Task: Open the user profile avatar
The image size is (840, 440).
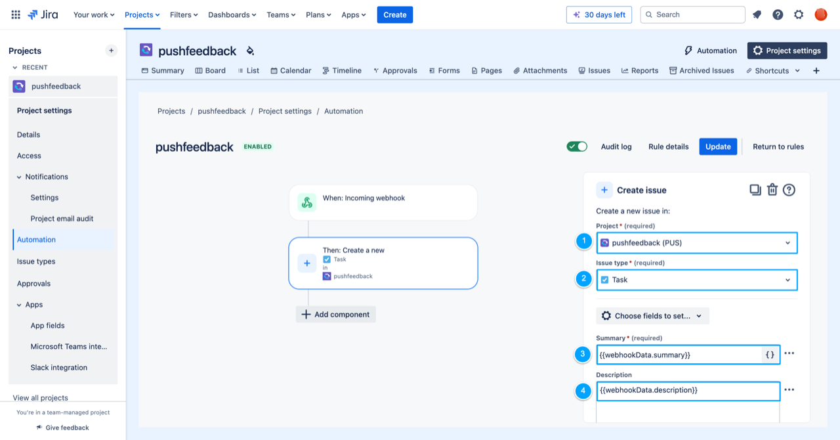Action: 821,14
